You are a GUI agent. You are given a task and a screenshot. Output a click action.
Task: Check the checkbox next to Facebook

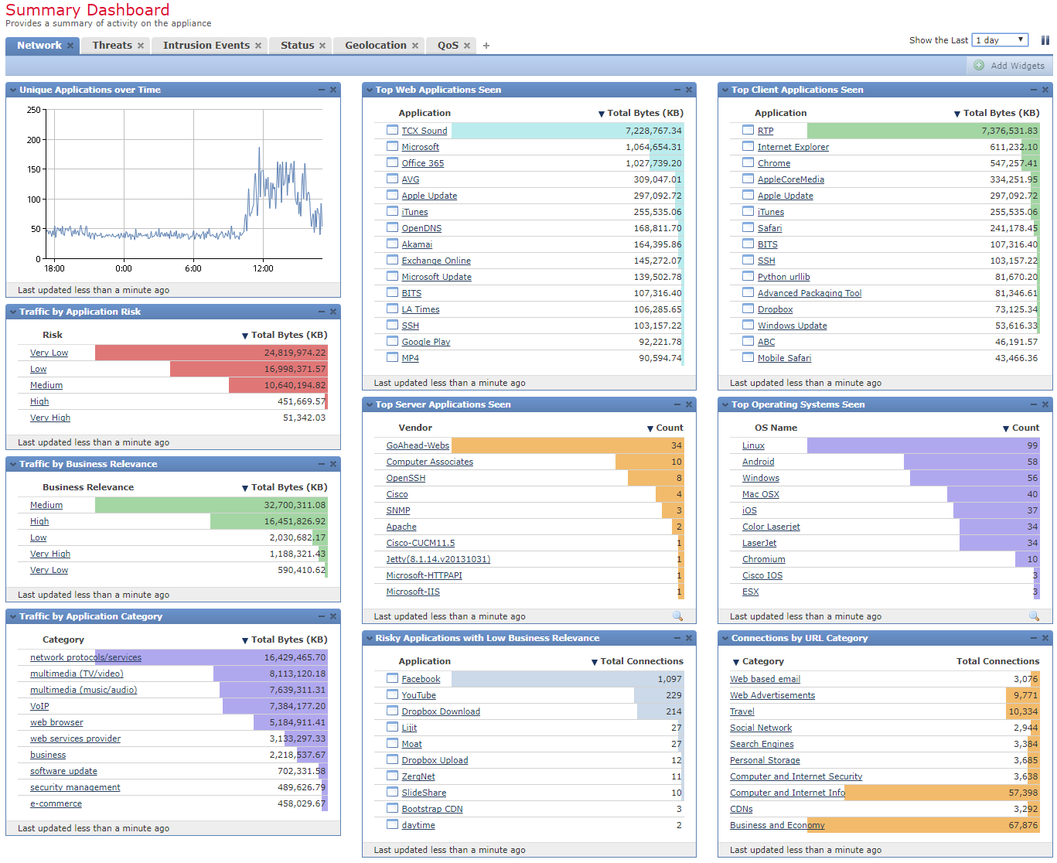(x=392, y=678)
